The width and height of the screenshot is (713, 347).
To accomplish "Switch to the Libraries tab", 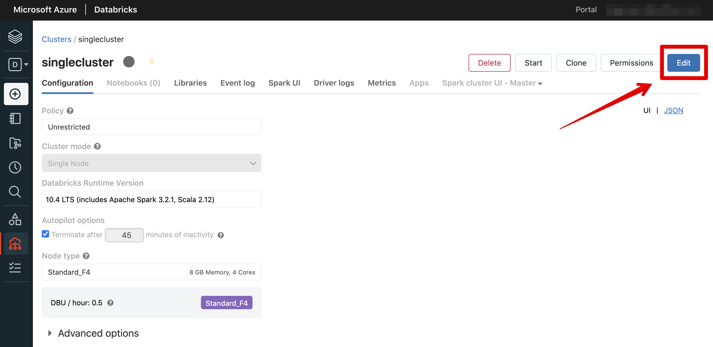I will (x=190, y=83).
